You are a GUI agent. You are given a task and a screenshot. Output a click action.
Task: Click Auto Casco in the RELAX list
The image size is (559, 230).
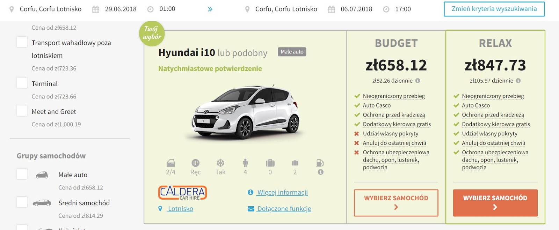pyautogui.click(x=476, y=105)
